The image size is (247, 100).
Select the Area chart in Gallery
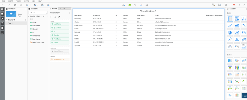[x=237, y=26]
